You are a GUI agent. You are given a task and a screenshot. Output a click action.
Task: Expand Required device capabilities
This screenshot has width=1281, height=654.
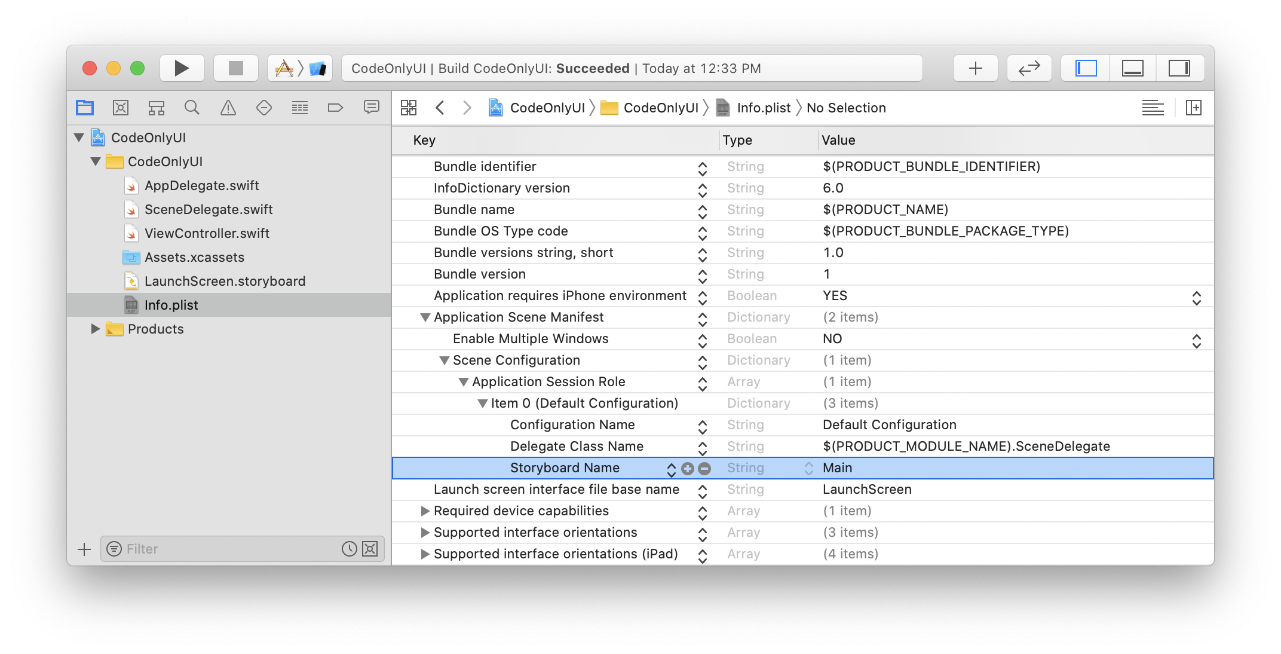425,511
